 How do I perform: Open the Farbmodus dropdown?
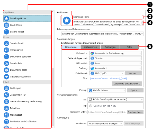[115, 53]
